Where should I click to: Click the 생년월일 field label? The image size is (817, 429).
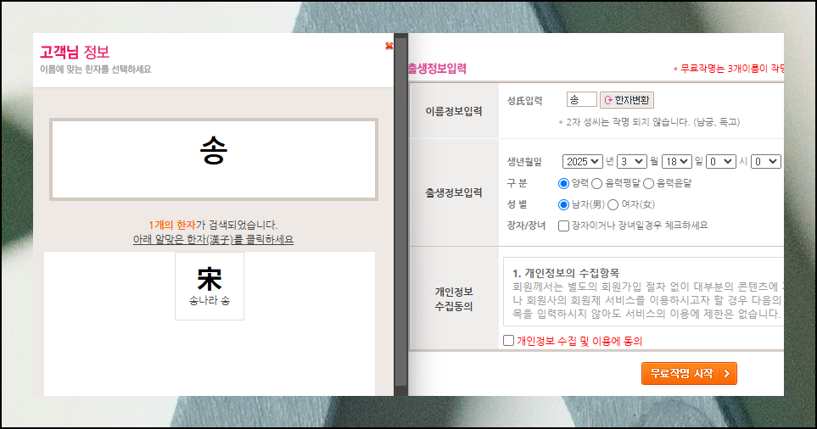click(x=524, y=162)
